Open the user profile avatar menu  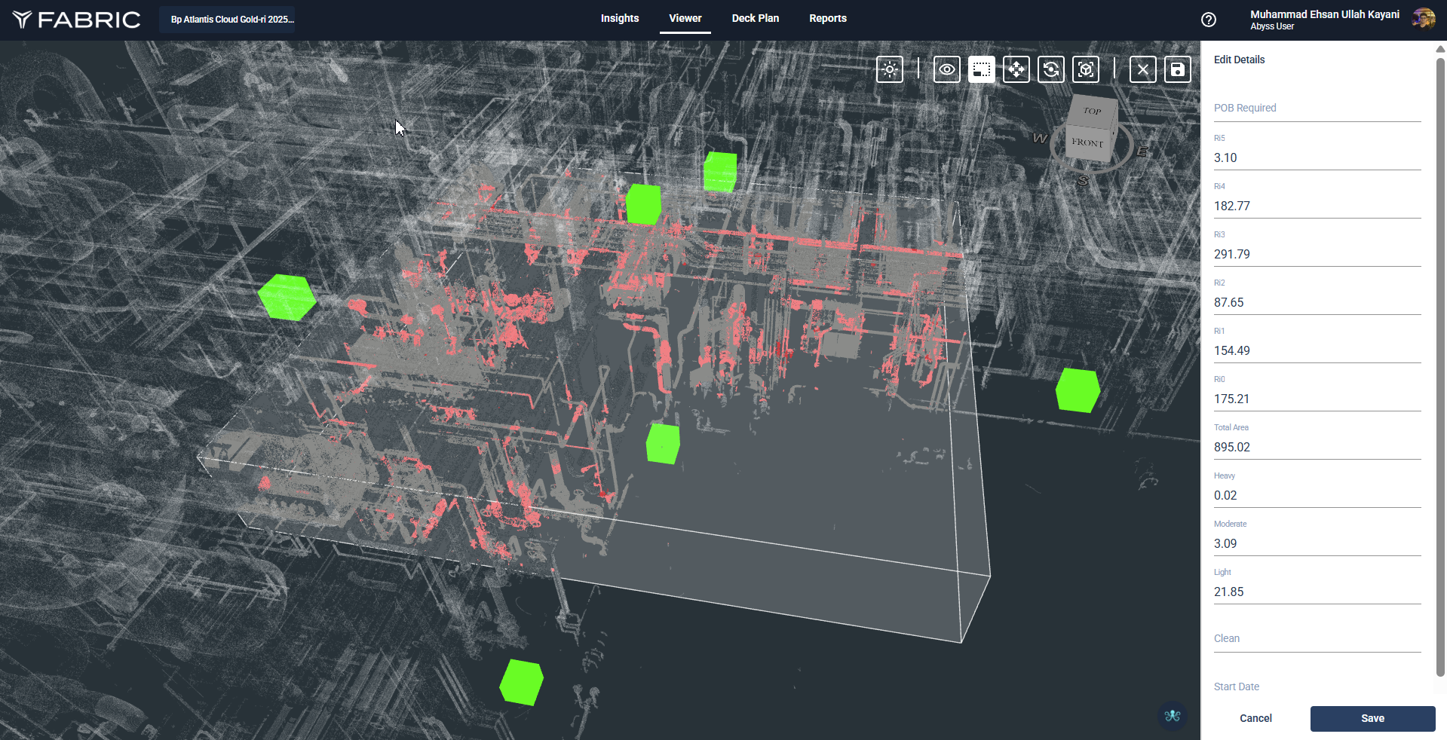pyautogui.click(x=1423, y=20)
